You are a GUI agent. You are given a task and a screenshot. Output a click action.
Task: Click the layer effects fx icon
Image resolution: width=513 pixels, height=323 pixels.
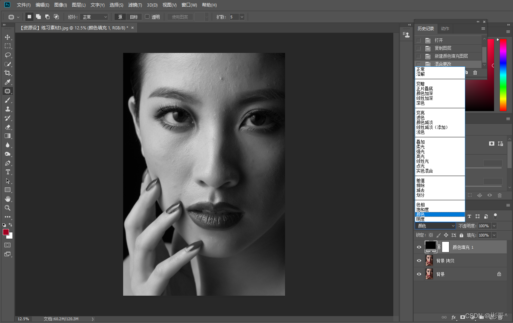click(x=454, y=317)
